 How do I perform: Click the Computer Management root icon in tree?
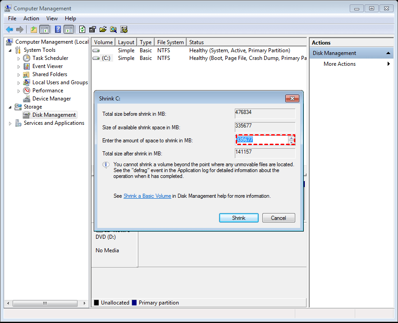[x=9, y=41]
